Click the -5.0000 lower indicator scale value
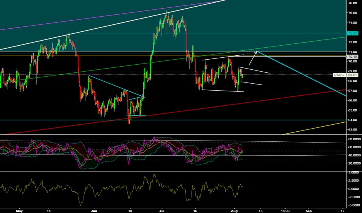 354,205
